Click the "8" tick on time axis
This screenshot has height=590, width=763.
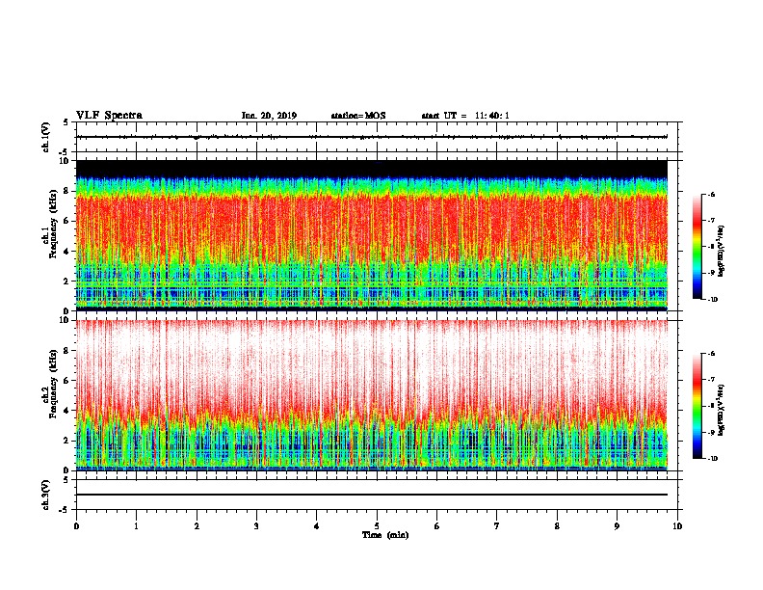click(557, 526)
